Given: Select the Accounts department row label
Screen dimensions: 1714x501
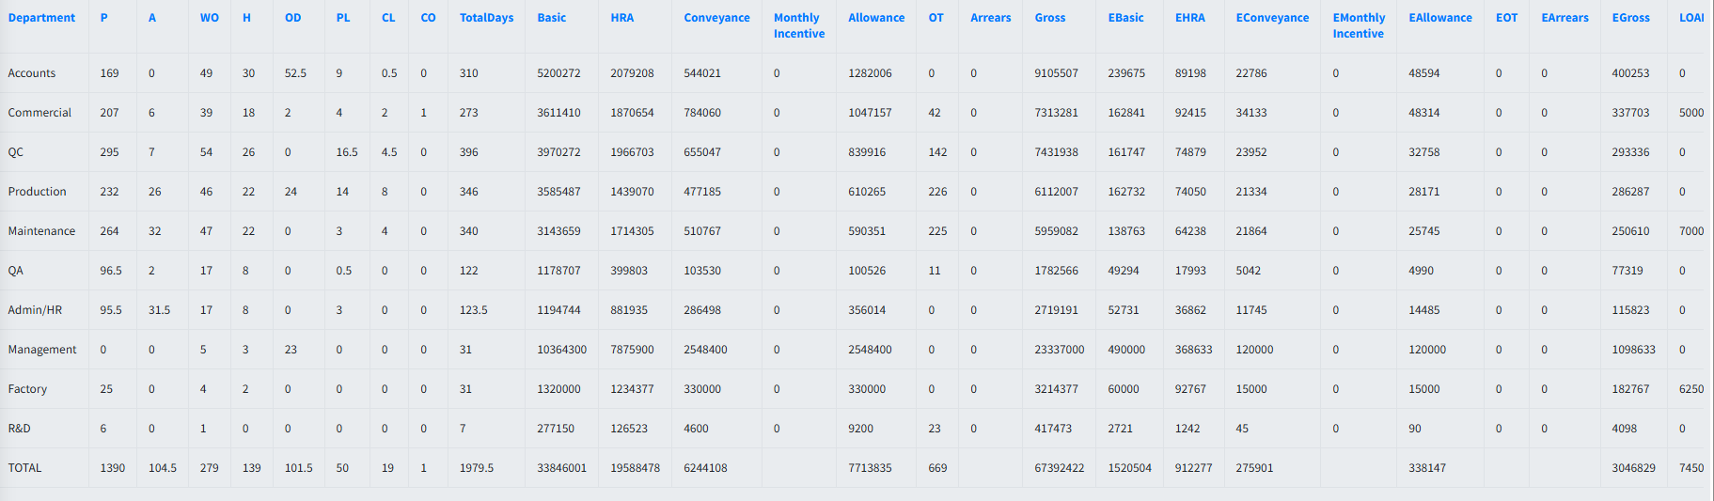Looking at the screenshot, I should [32, 73].
